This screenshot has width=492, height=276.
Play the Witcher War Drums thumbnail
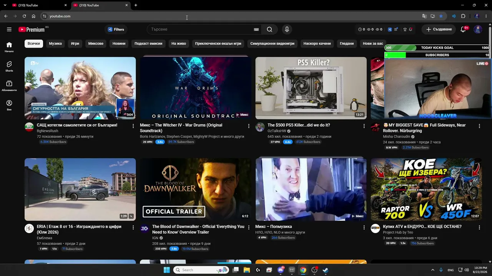pos(196,88)
